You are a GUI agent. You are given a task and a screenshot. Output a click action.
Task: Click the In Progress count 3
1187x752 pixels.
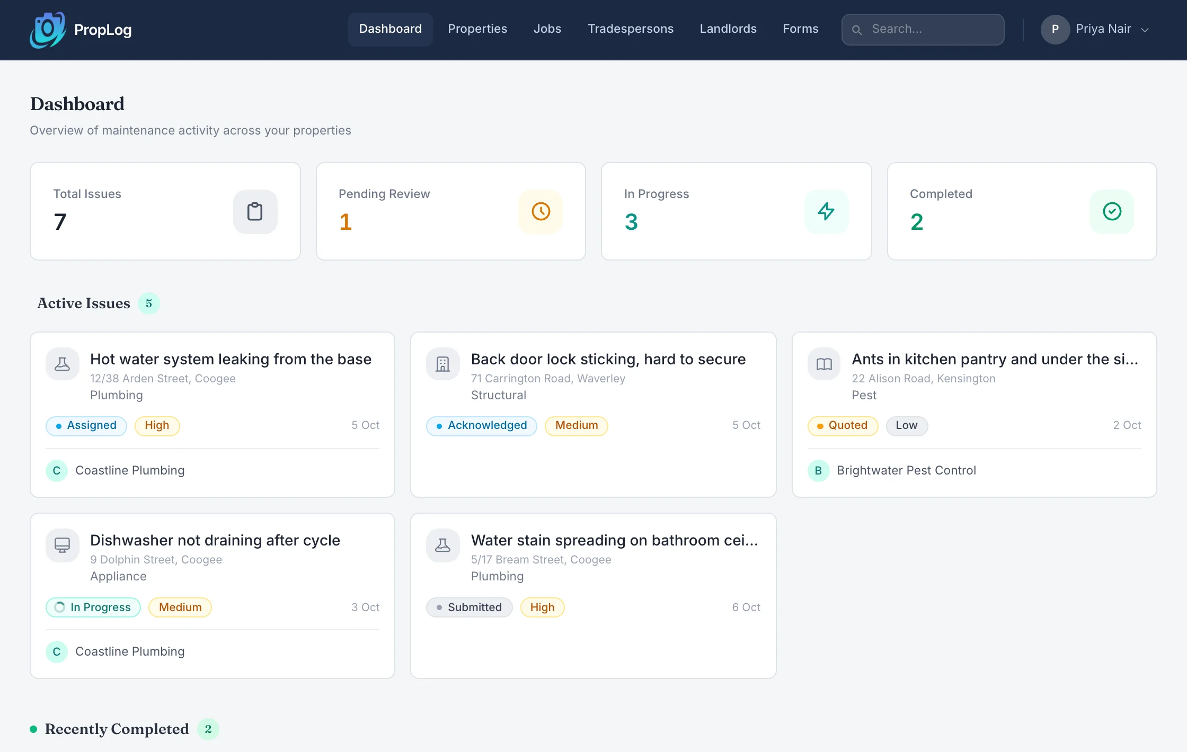click(x=631, y=222)
